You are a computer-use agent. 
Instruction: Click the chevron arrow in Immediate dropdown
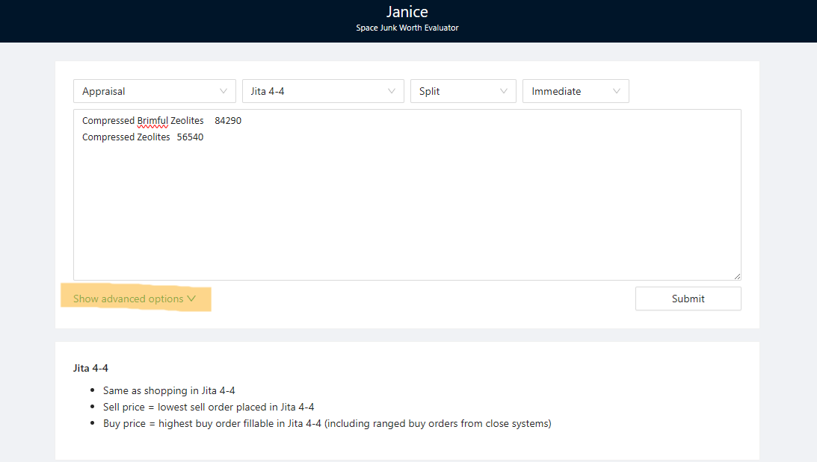[617, 91]
